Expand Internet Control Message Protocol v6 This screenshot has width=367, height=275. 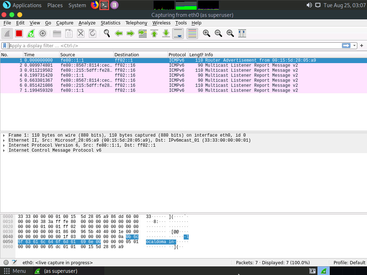[x=4, y=150]
